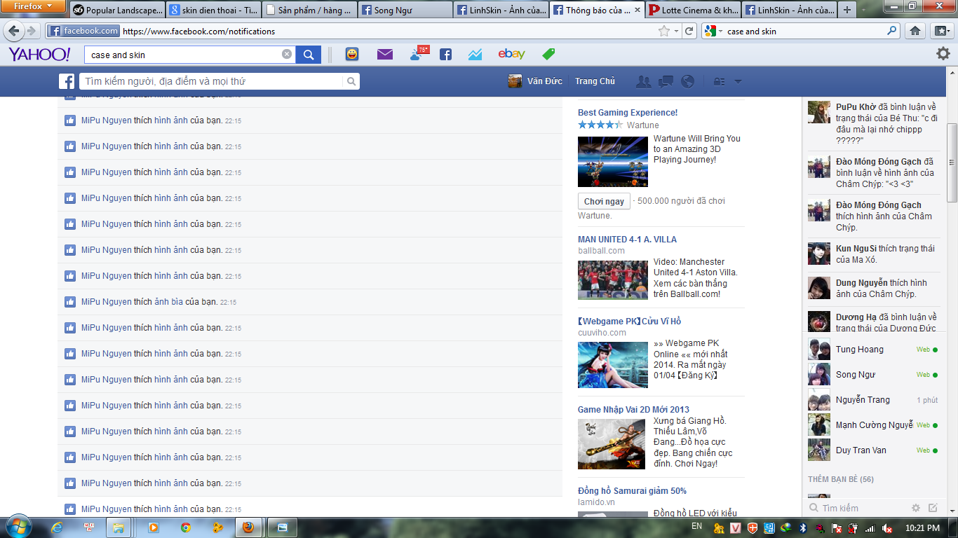Click the Facebook search field

coord(214,81)
